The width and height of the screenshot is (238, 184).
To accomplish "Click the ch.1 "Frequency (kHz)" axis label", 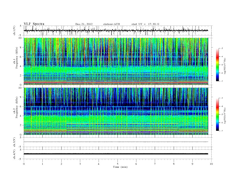I will point(17,58).
